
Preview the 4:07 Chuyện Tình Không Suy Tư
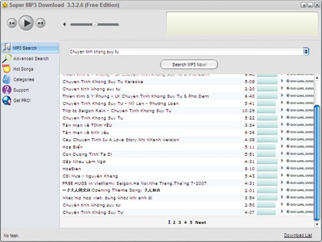coord(282,212)
